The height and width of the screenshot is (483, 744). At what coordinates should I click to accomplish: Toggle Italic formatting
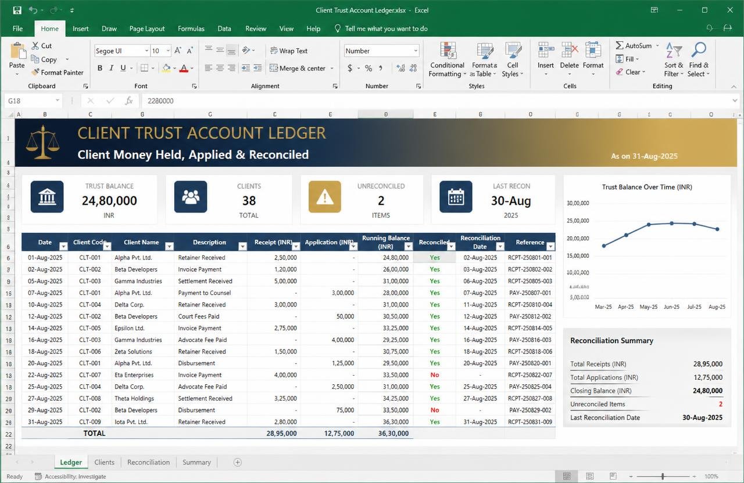pos(112,68)
